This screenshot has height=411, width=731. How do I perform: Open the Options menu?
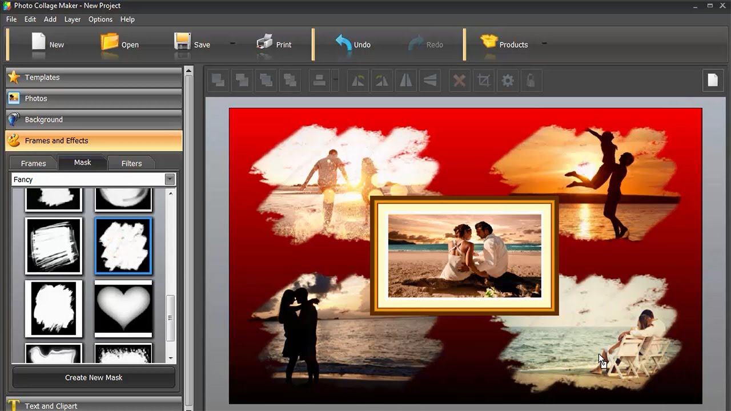point(101,19)
